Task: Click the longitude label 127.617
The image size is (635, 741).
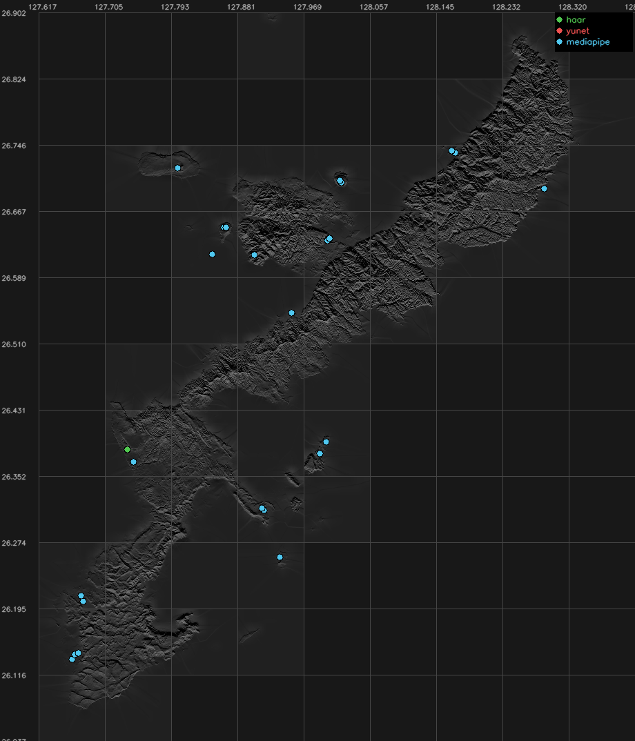Action: click(x=43, y=7)
